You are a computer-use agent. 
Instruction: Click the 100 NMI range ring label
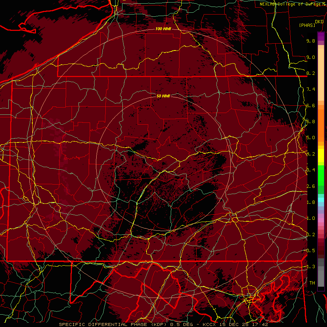coord(163,29)
